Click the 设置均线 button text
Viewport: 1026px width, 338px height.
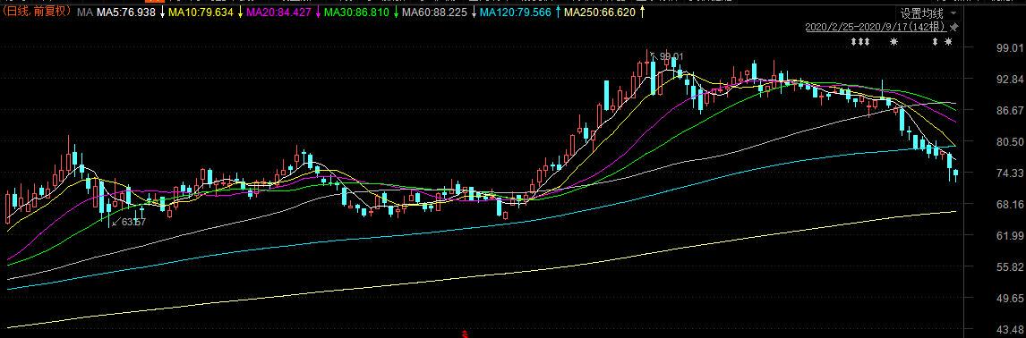tap(921, 13)
